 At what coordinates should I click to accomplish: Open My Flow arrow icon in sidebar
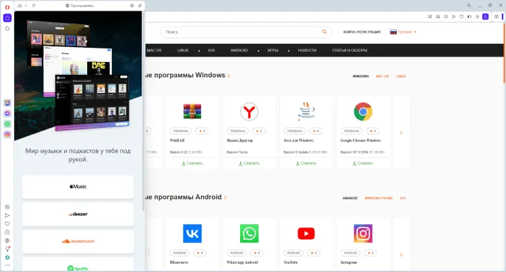click(7, 215)
